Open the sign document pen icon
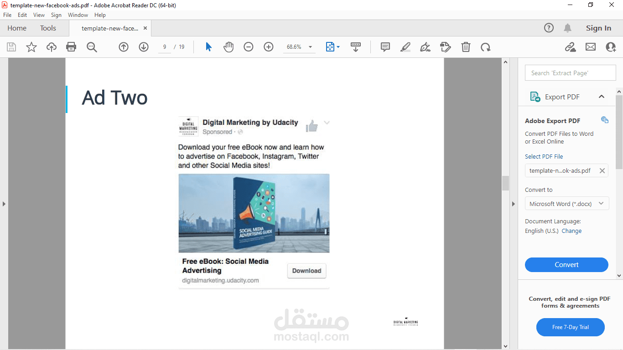Viewport: 623px width, 350px height. (426, 47)
